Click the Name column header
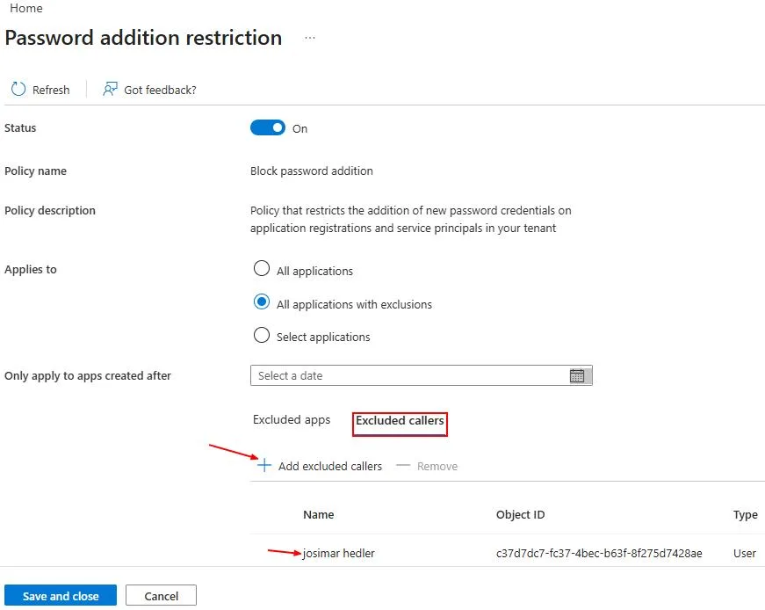 (x=319, y=514)
